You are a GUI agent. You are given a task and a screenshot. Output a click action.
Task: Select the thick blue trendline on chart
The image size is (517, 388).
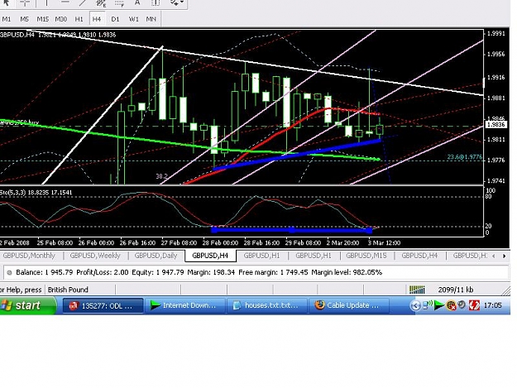point(297,154)
